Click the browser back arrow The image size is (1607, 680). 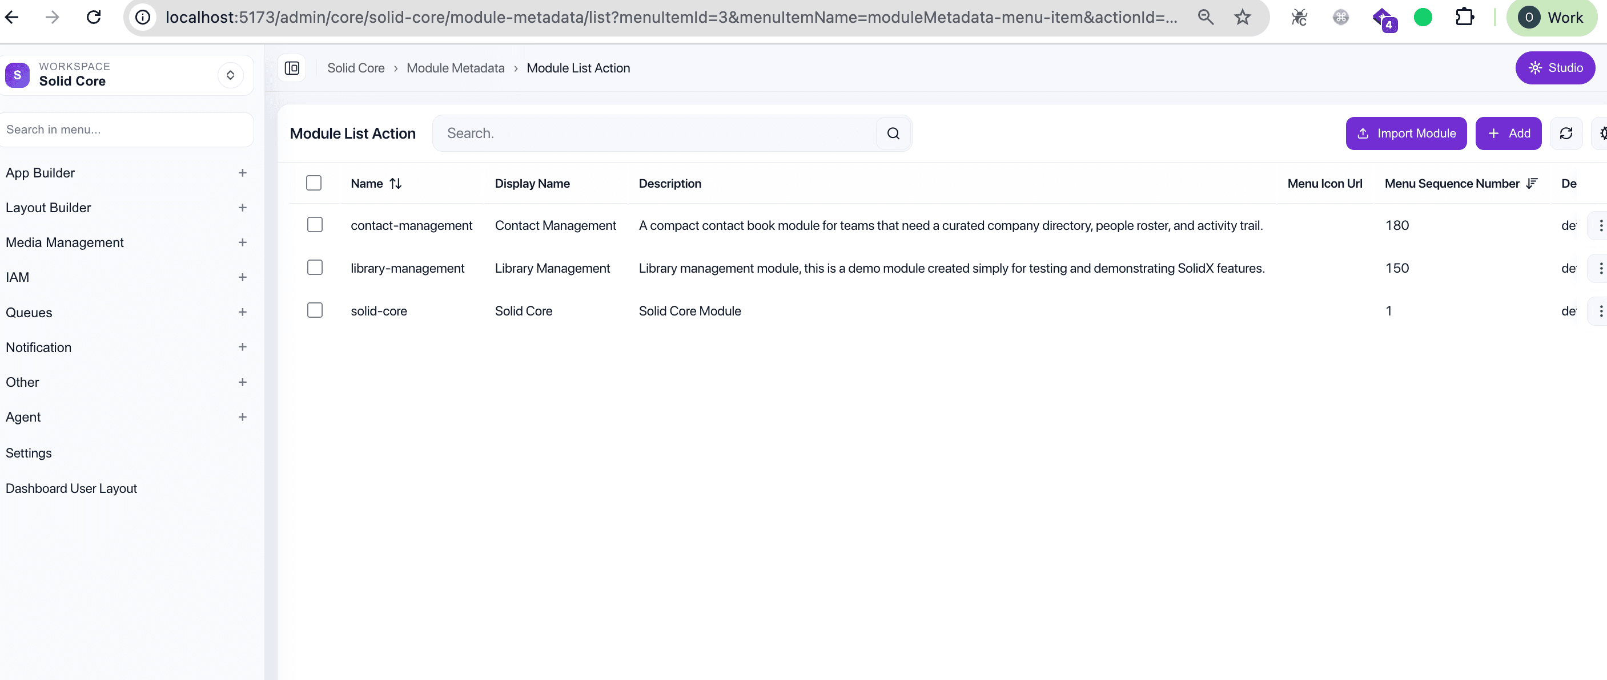[12, 17]
